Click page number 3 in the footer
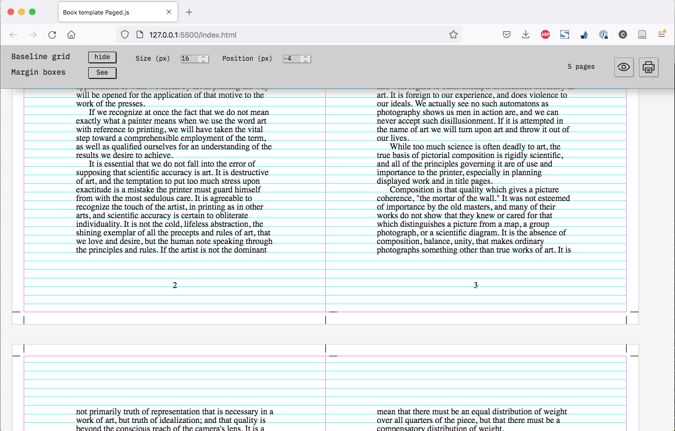Image resolution: width=675 pixels, height=431 pixels. (x=475, y=285)
